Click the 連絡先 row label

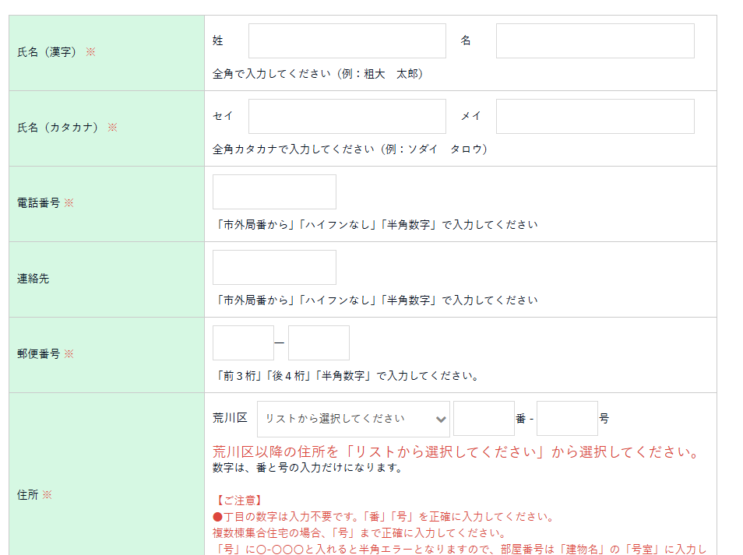(33, 279)
